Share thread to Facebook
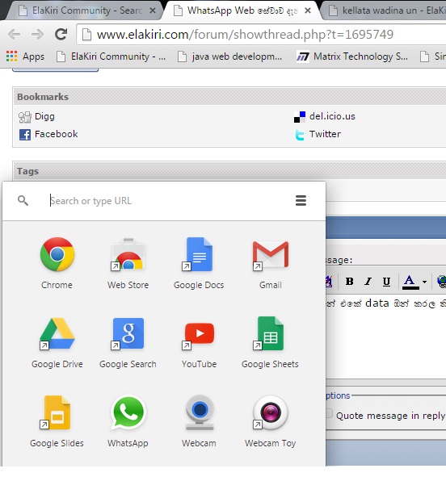The height and width of the screenshot is (481, 446). (57, 134)
